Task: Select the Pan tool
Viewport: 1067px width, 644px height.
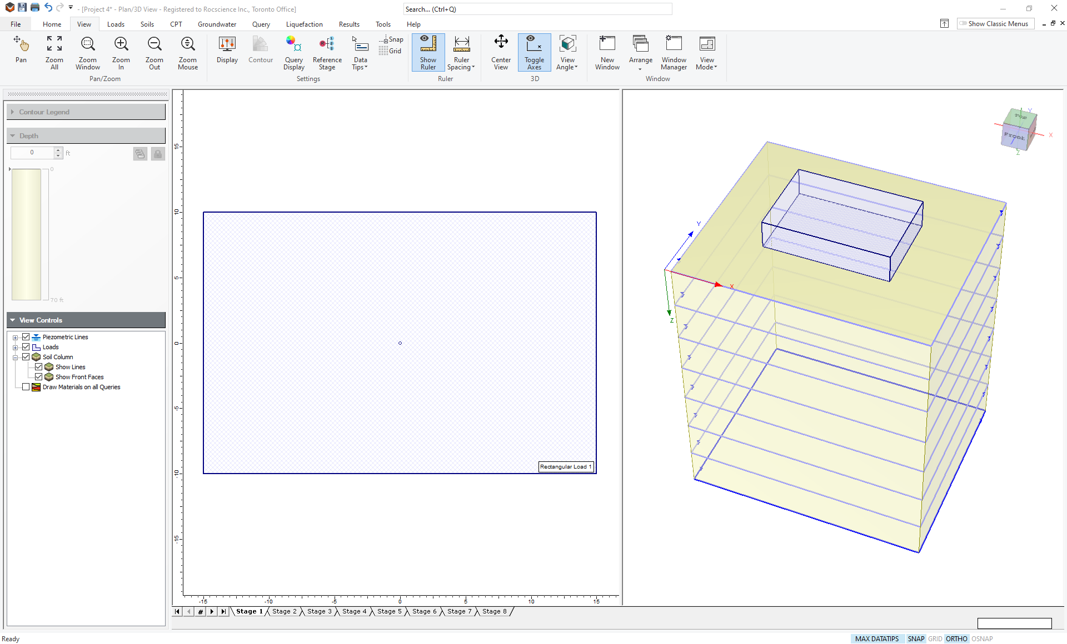Action: (21, 50)
